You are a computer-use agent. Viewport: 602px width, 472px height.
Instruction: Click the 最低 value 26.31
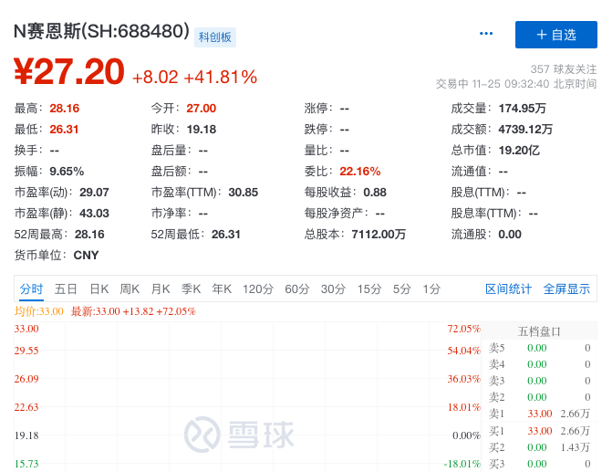point(64,129)
